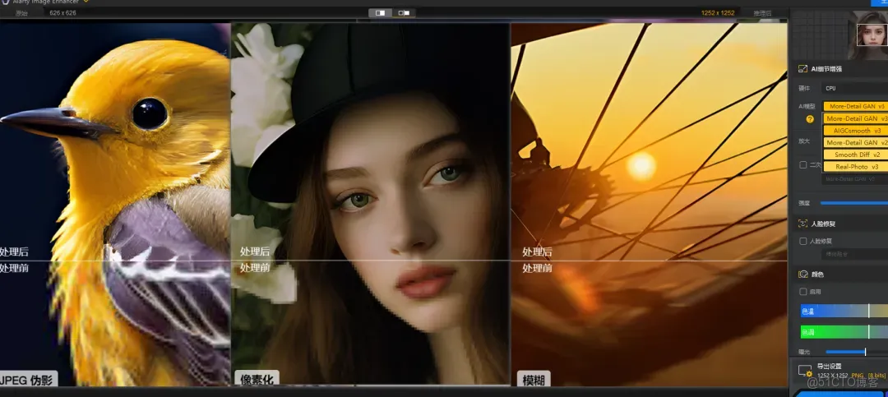The height and width of the screenshot is (397, 888).
Task: Click the 626 x 626 original size text
Action: click(62, 12)
